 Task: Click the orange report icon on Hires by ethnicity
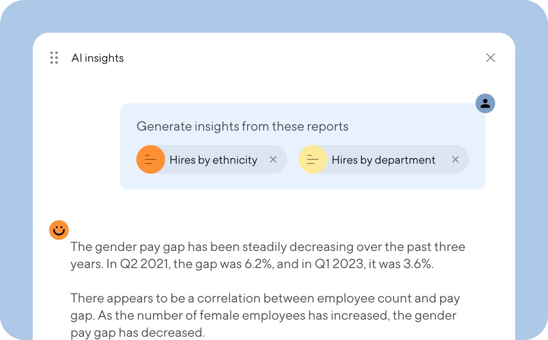[x=151, y=159]
